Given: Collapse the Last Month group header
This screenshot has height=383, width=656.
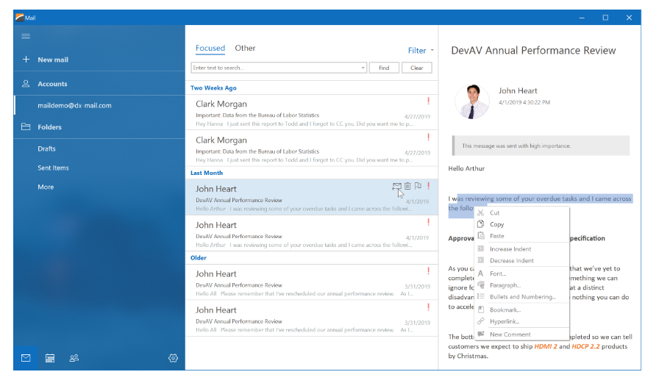Looking at the screenshot, I should [x=312, y=173].
